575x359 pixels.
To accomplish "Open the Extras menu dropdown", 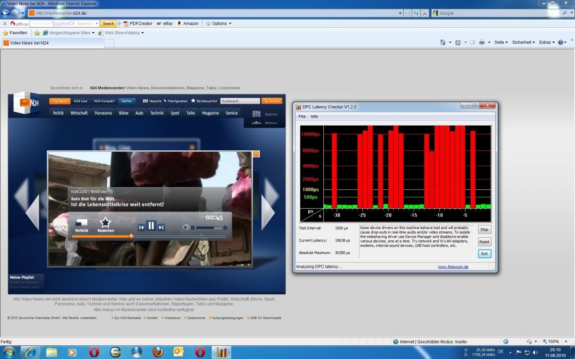I will pyautogui.click(x=547, y=42).
